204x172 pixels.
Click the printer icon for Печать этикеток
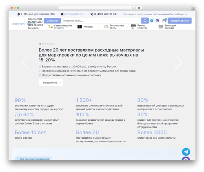[x=133, y=26]
